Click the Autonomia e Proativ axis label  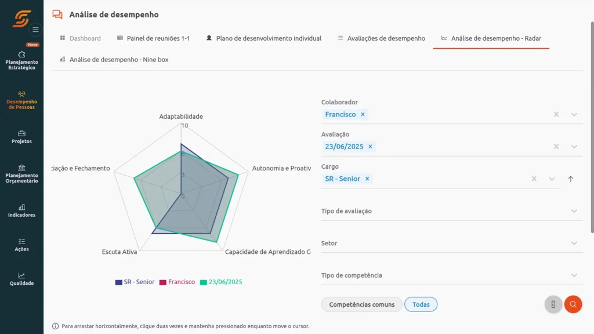pyautogui.click(x=281, y=168)
